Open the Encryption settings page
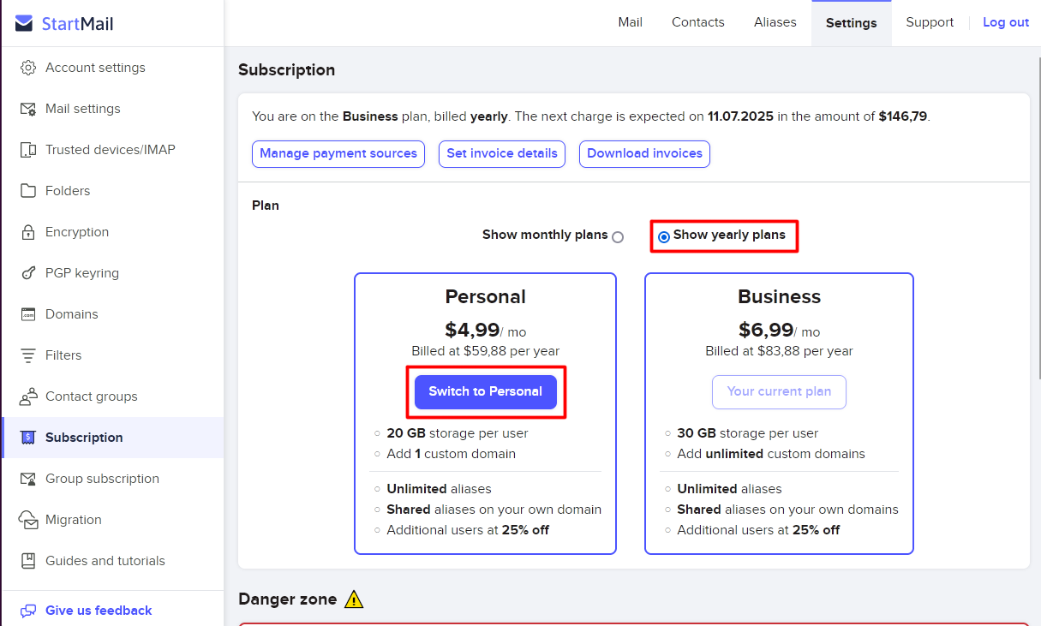The height and width of the screenshot is (626, 1041). 112,232
